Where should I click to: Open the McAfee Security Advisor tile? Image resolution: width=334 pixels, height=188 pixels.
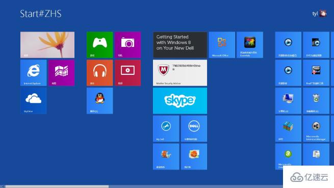click(180, 73)
